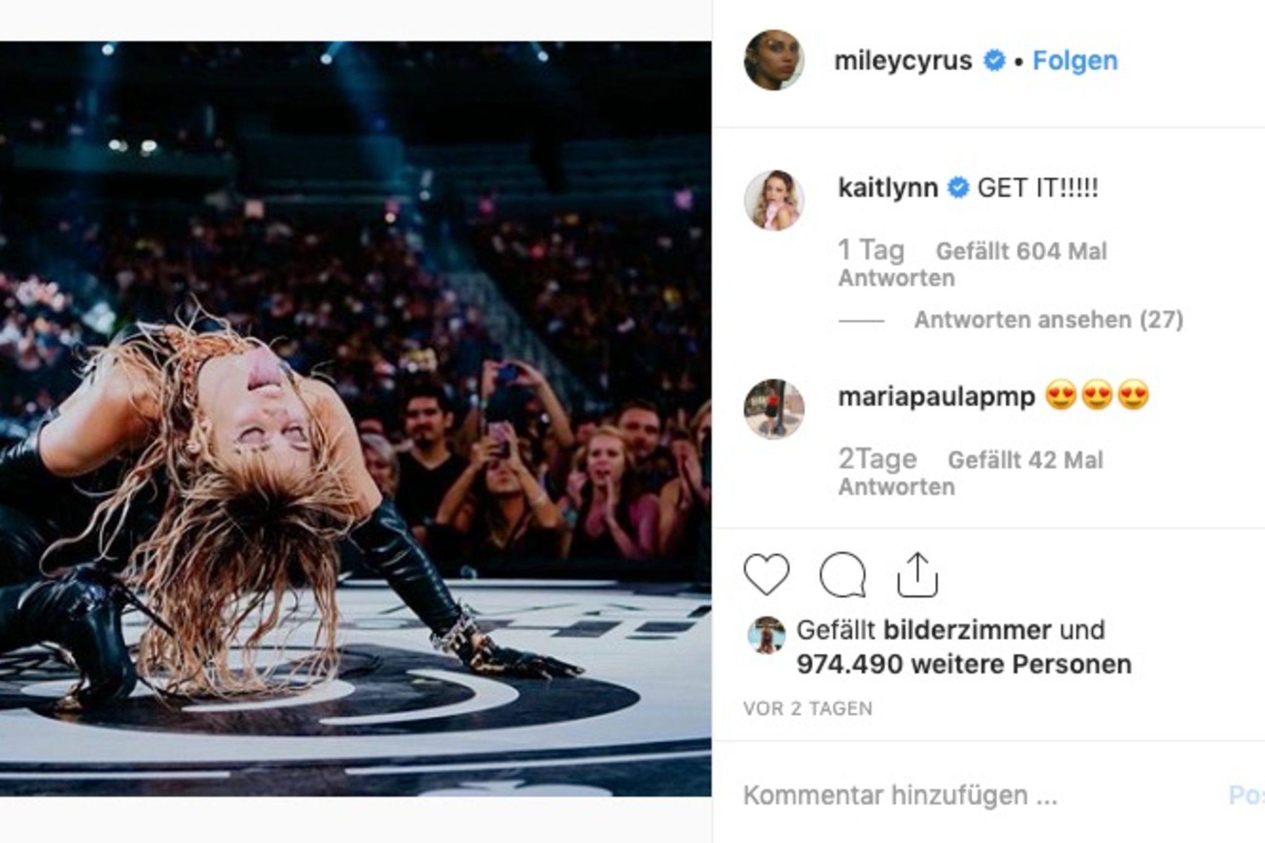The width and height of the screenshot is (1265, 843).
Task: Reply to mariapaulapmp's comment via Antworten
Action: coord(896,487)
